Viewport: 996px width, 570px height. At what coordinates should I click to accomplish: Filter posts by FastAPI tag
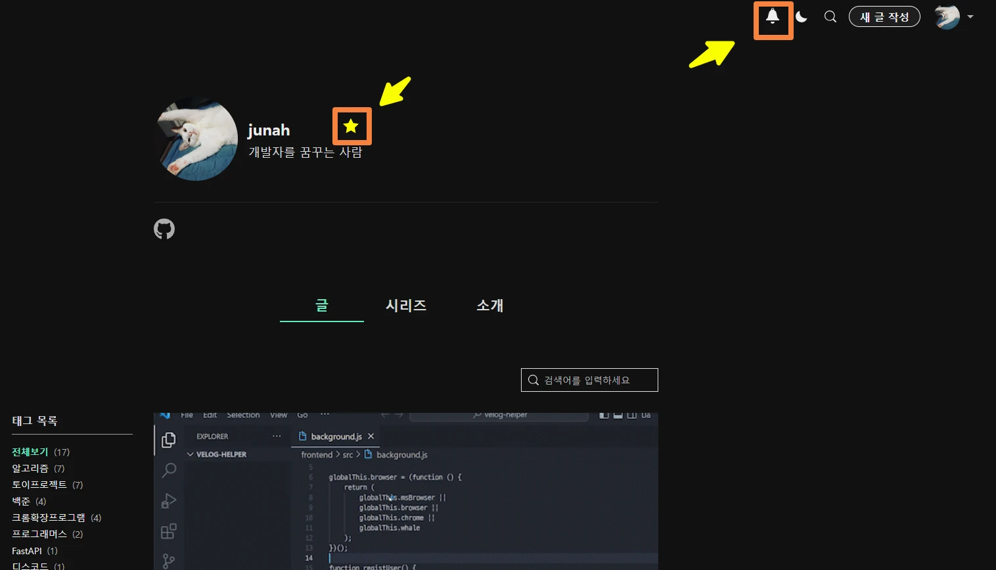(x=27, y=551)
